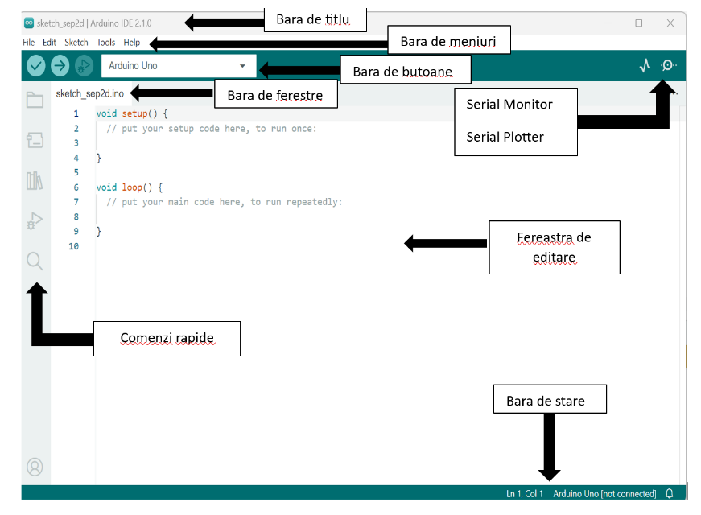Screen dimensions: 701x515
Task: Click the 'put your main code here' comment
Action: 225,202
